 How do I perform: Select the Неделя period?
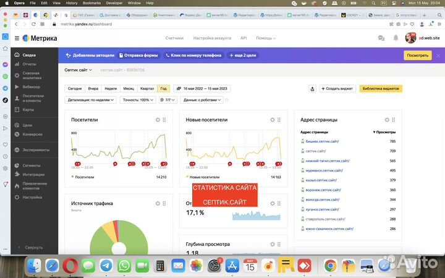pyautogui.click(x=111, y=88)
